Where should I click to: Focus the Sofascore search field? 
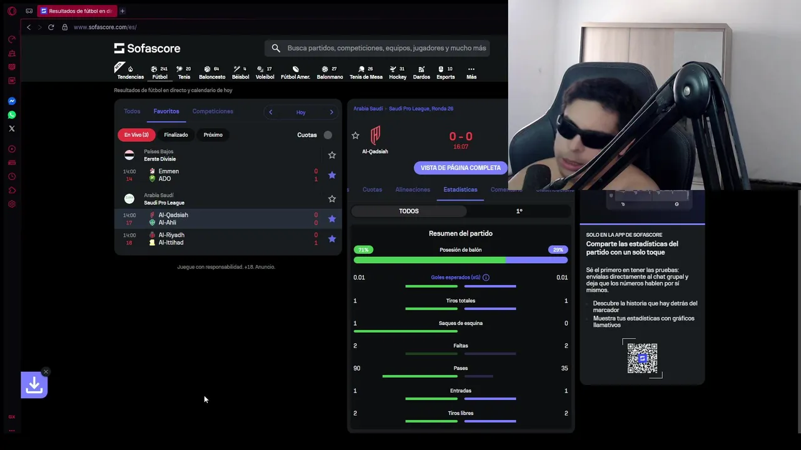[377, 48]
